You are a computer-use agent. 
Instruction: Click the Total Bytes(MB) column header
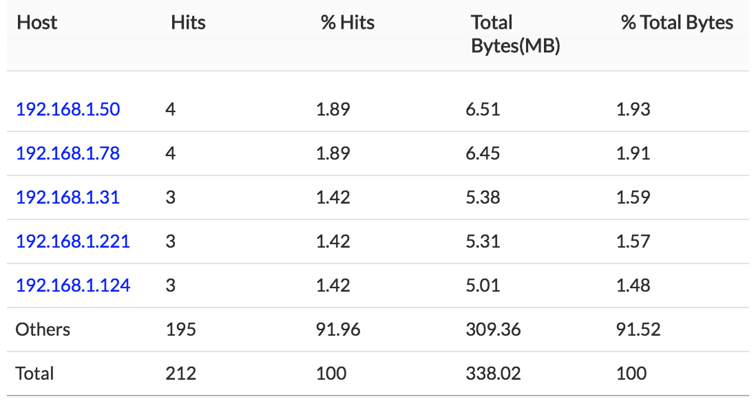click(515, 34)
